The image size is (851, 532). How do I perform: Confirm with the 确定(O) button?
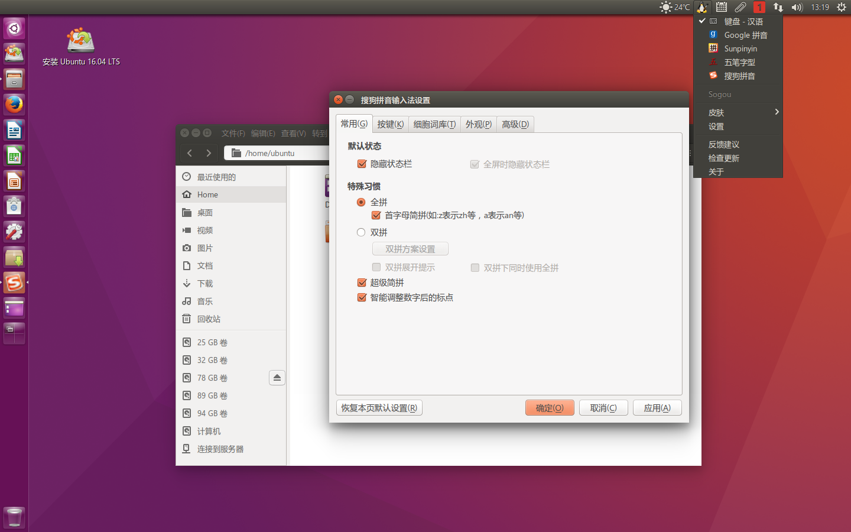pyautogui.click(x=550, y=408)
